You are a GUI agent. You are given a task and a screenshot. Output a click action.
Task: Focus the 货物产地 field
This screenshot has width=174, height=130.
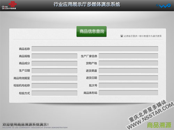pyautogui.click(x=128, y=63)
